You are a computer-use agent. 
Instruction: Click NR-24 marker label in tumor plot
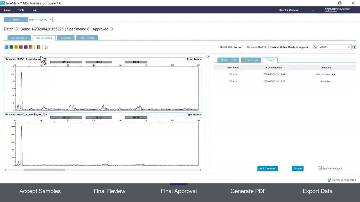(x=99, y=62)
